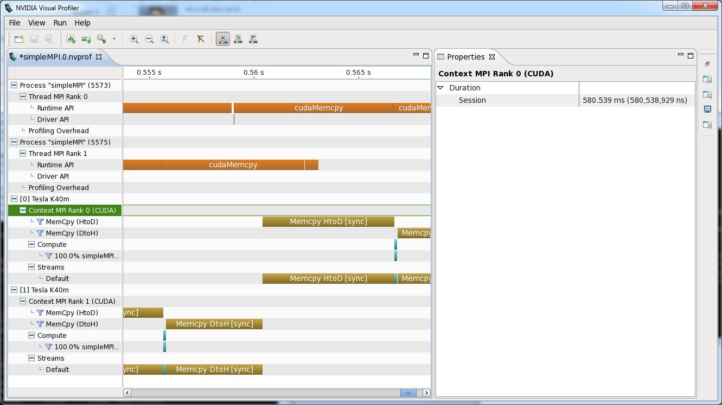Open the Analysis view from the right sidebar
Viewport: 722px width, 405px height.
click(x=707, y=79)
